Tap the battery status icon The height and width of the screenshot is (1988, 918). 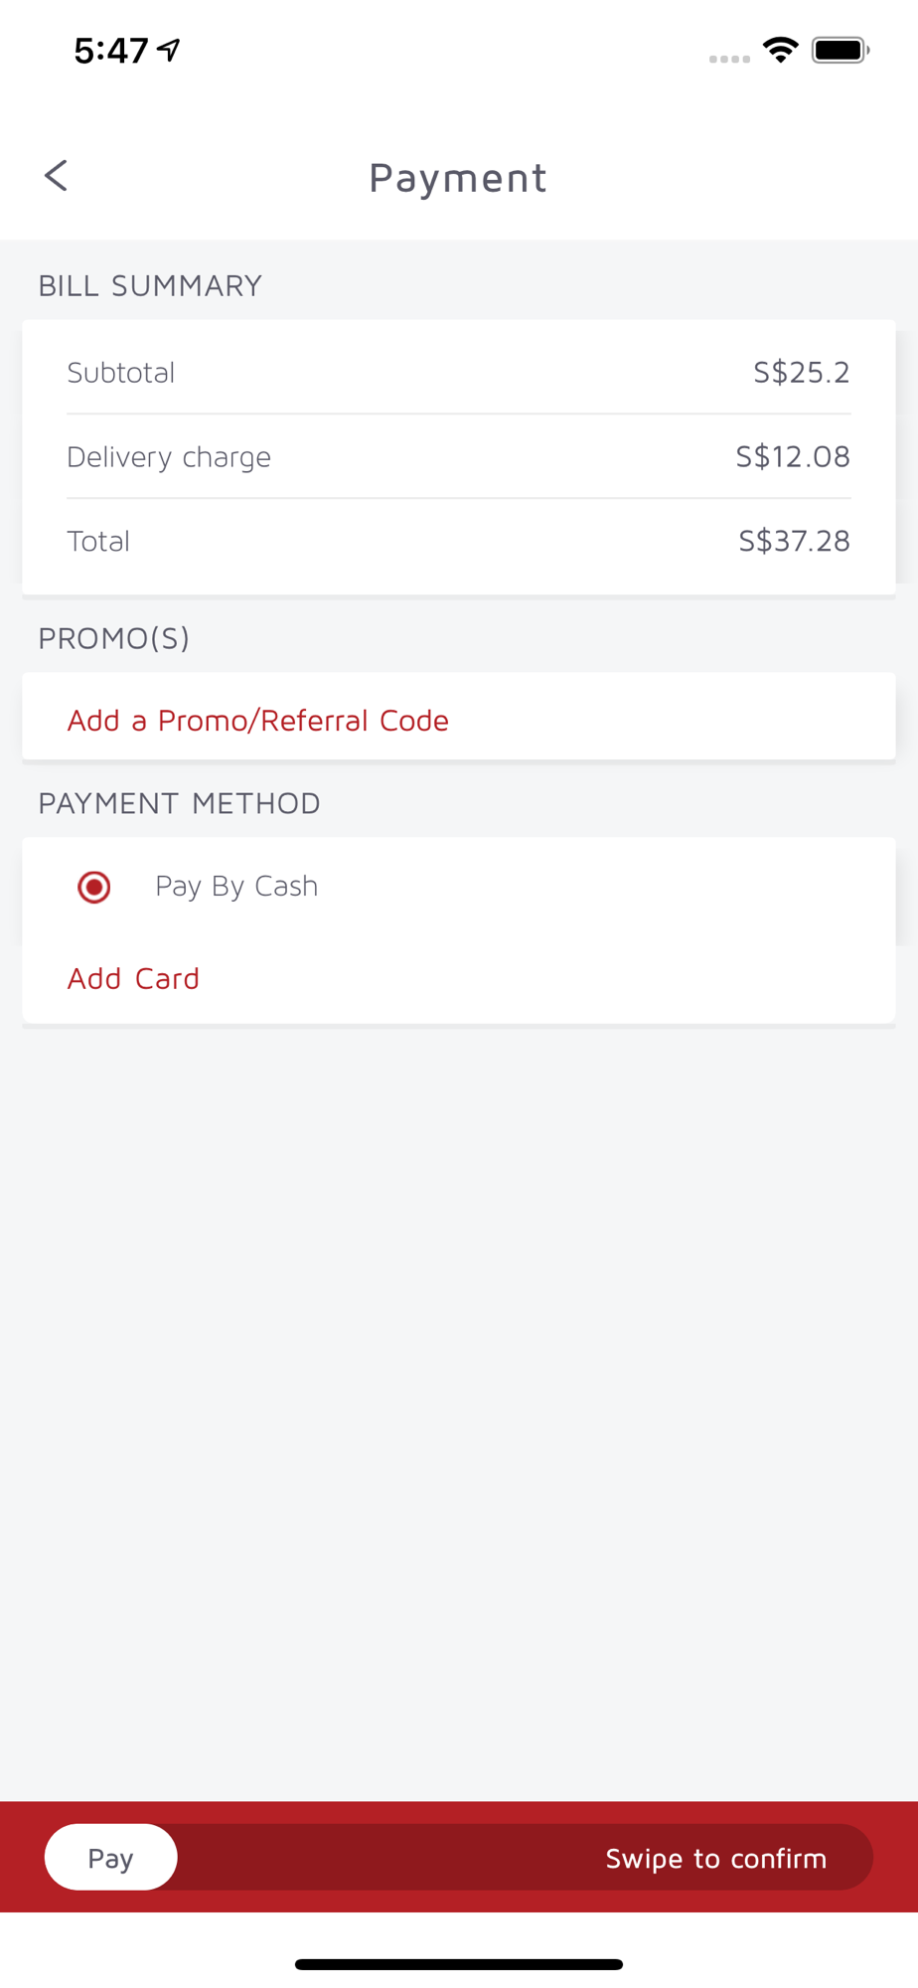841,50
